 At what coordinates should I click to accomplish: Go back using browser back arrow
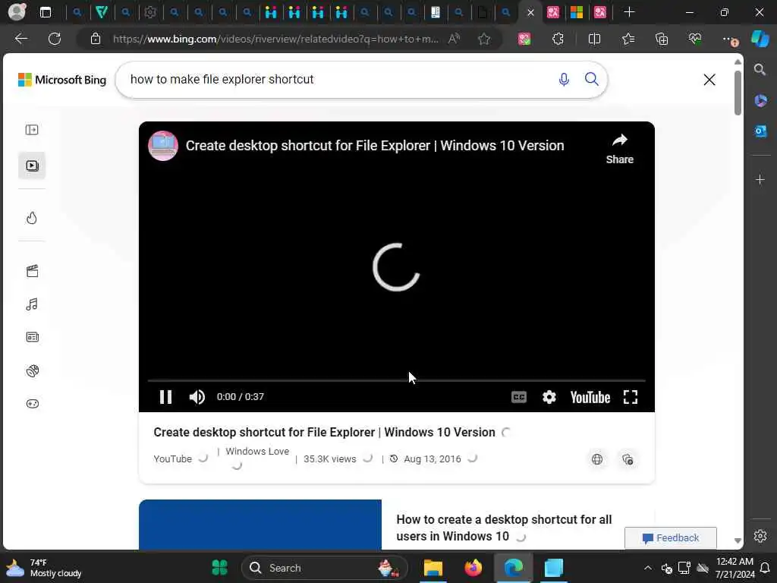(x=20, y=39)
